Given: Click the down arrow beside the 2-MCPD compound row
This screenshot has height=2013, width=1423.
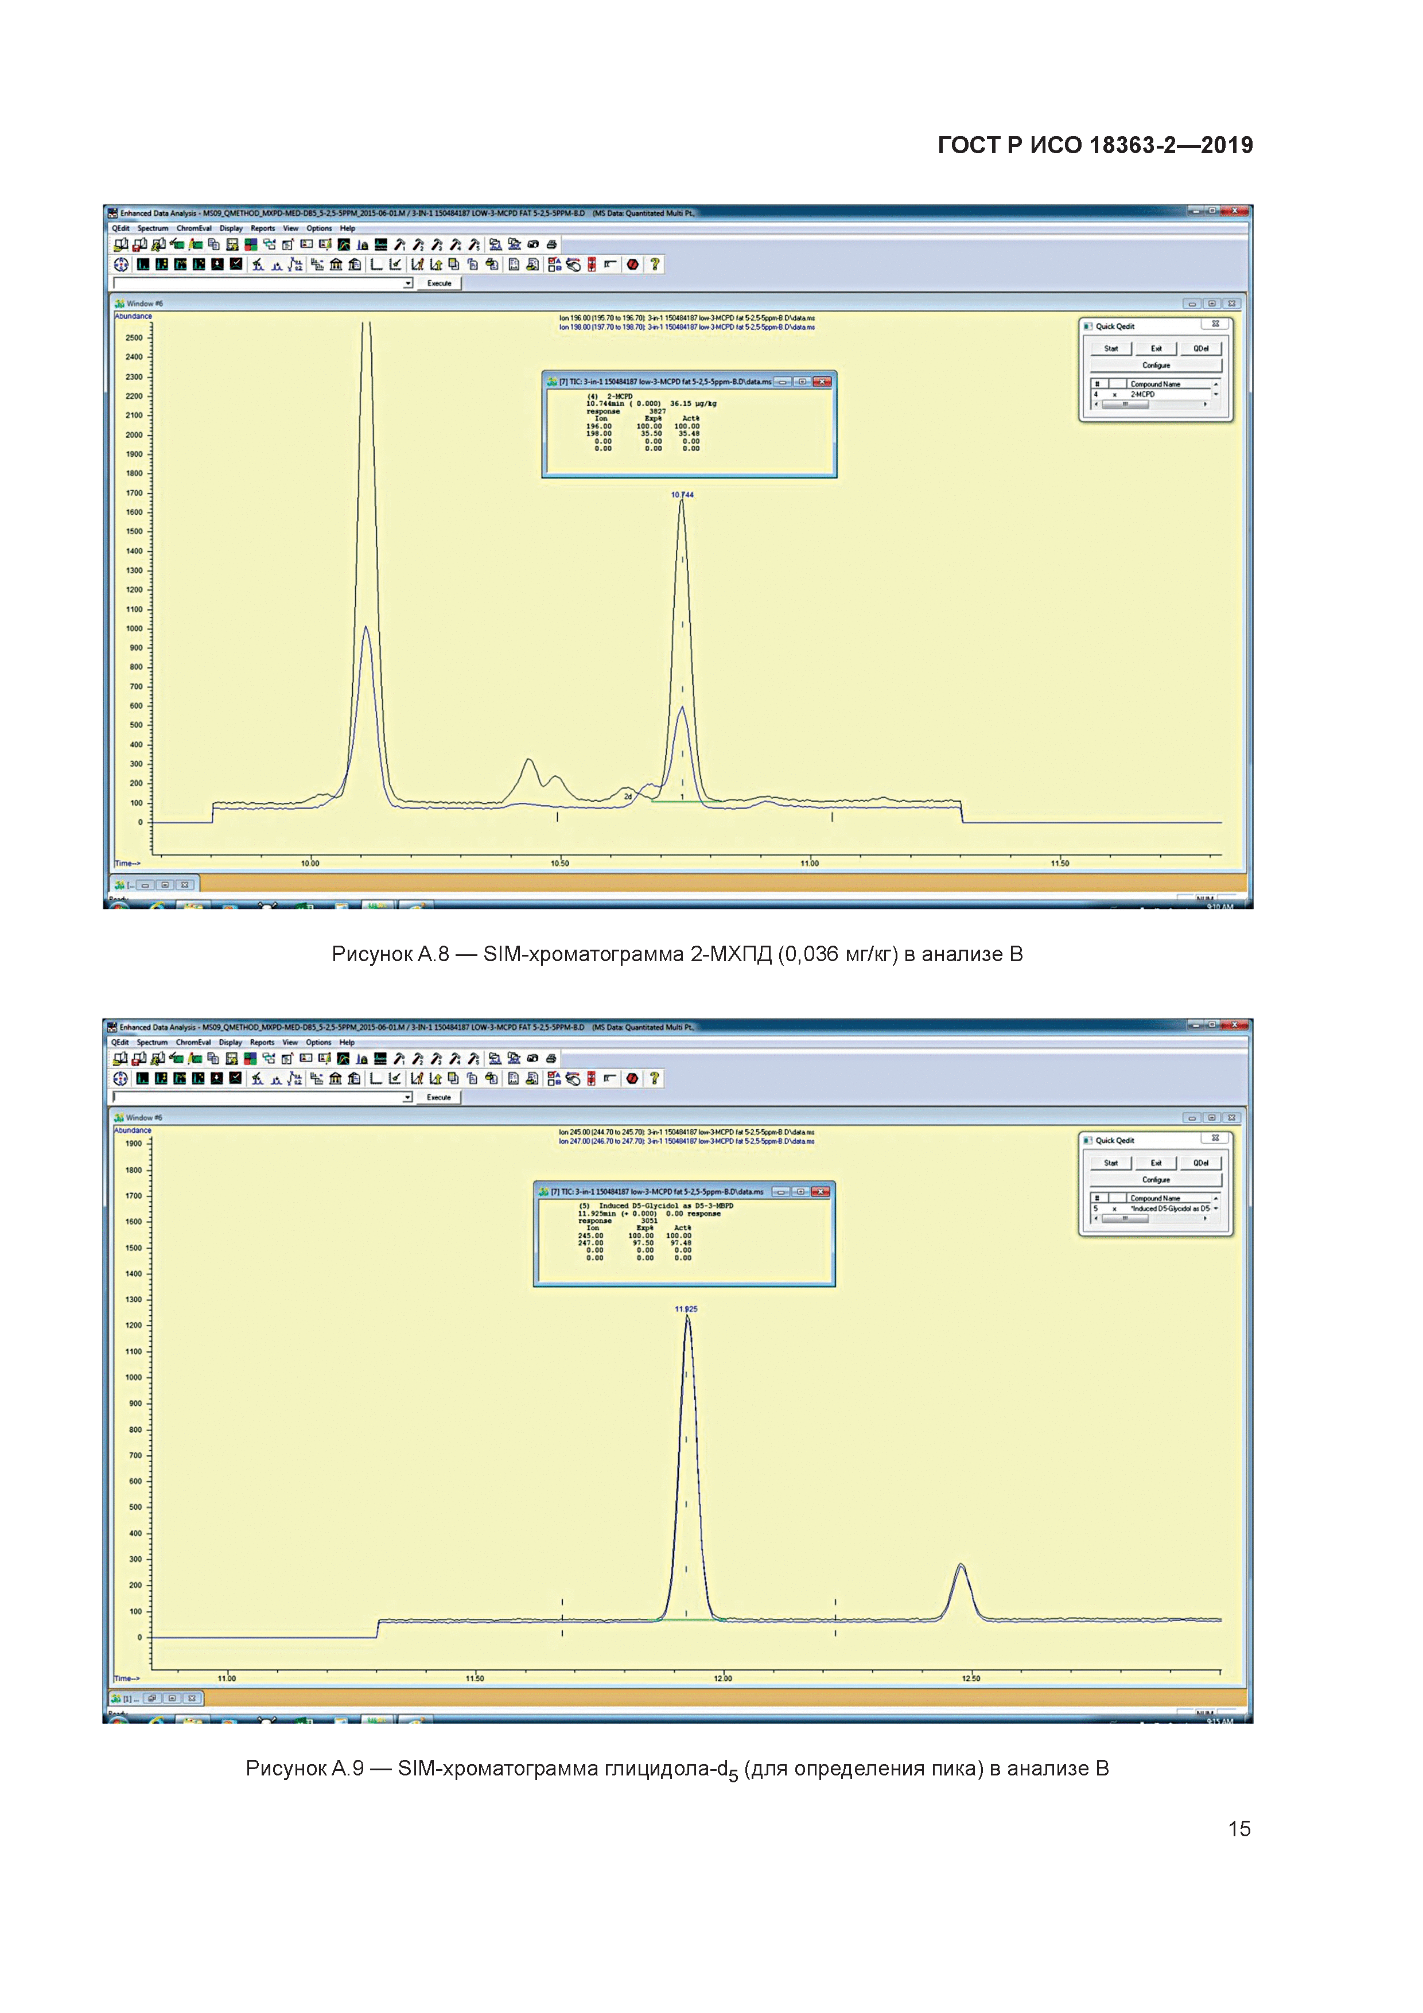Looking at the screenshot, I should click(x=1216, y=395).
